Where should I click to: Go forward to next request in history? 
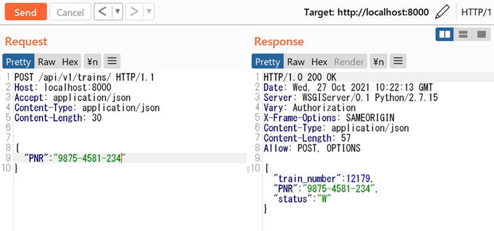134,12
